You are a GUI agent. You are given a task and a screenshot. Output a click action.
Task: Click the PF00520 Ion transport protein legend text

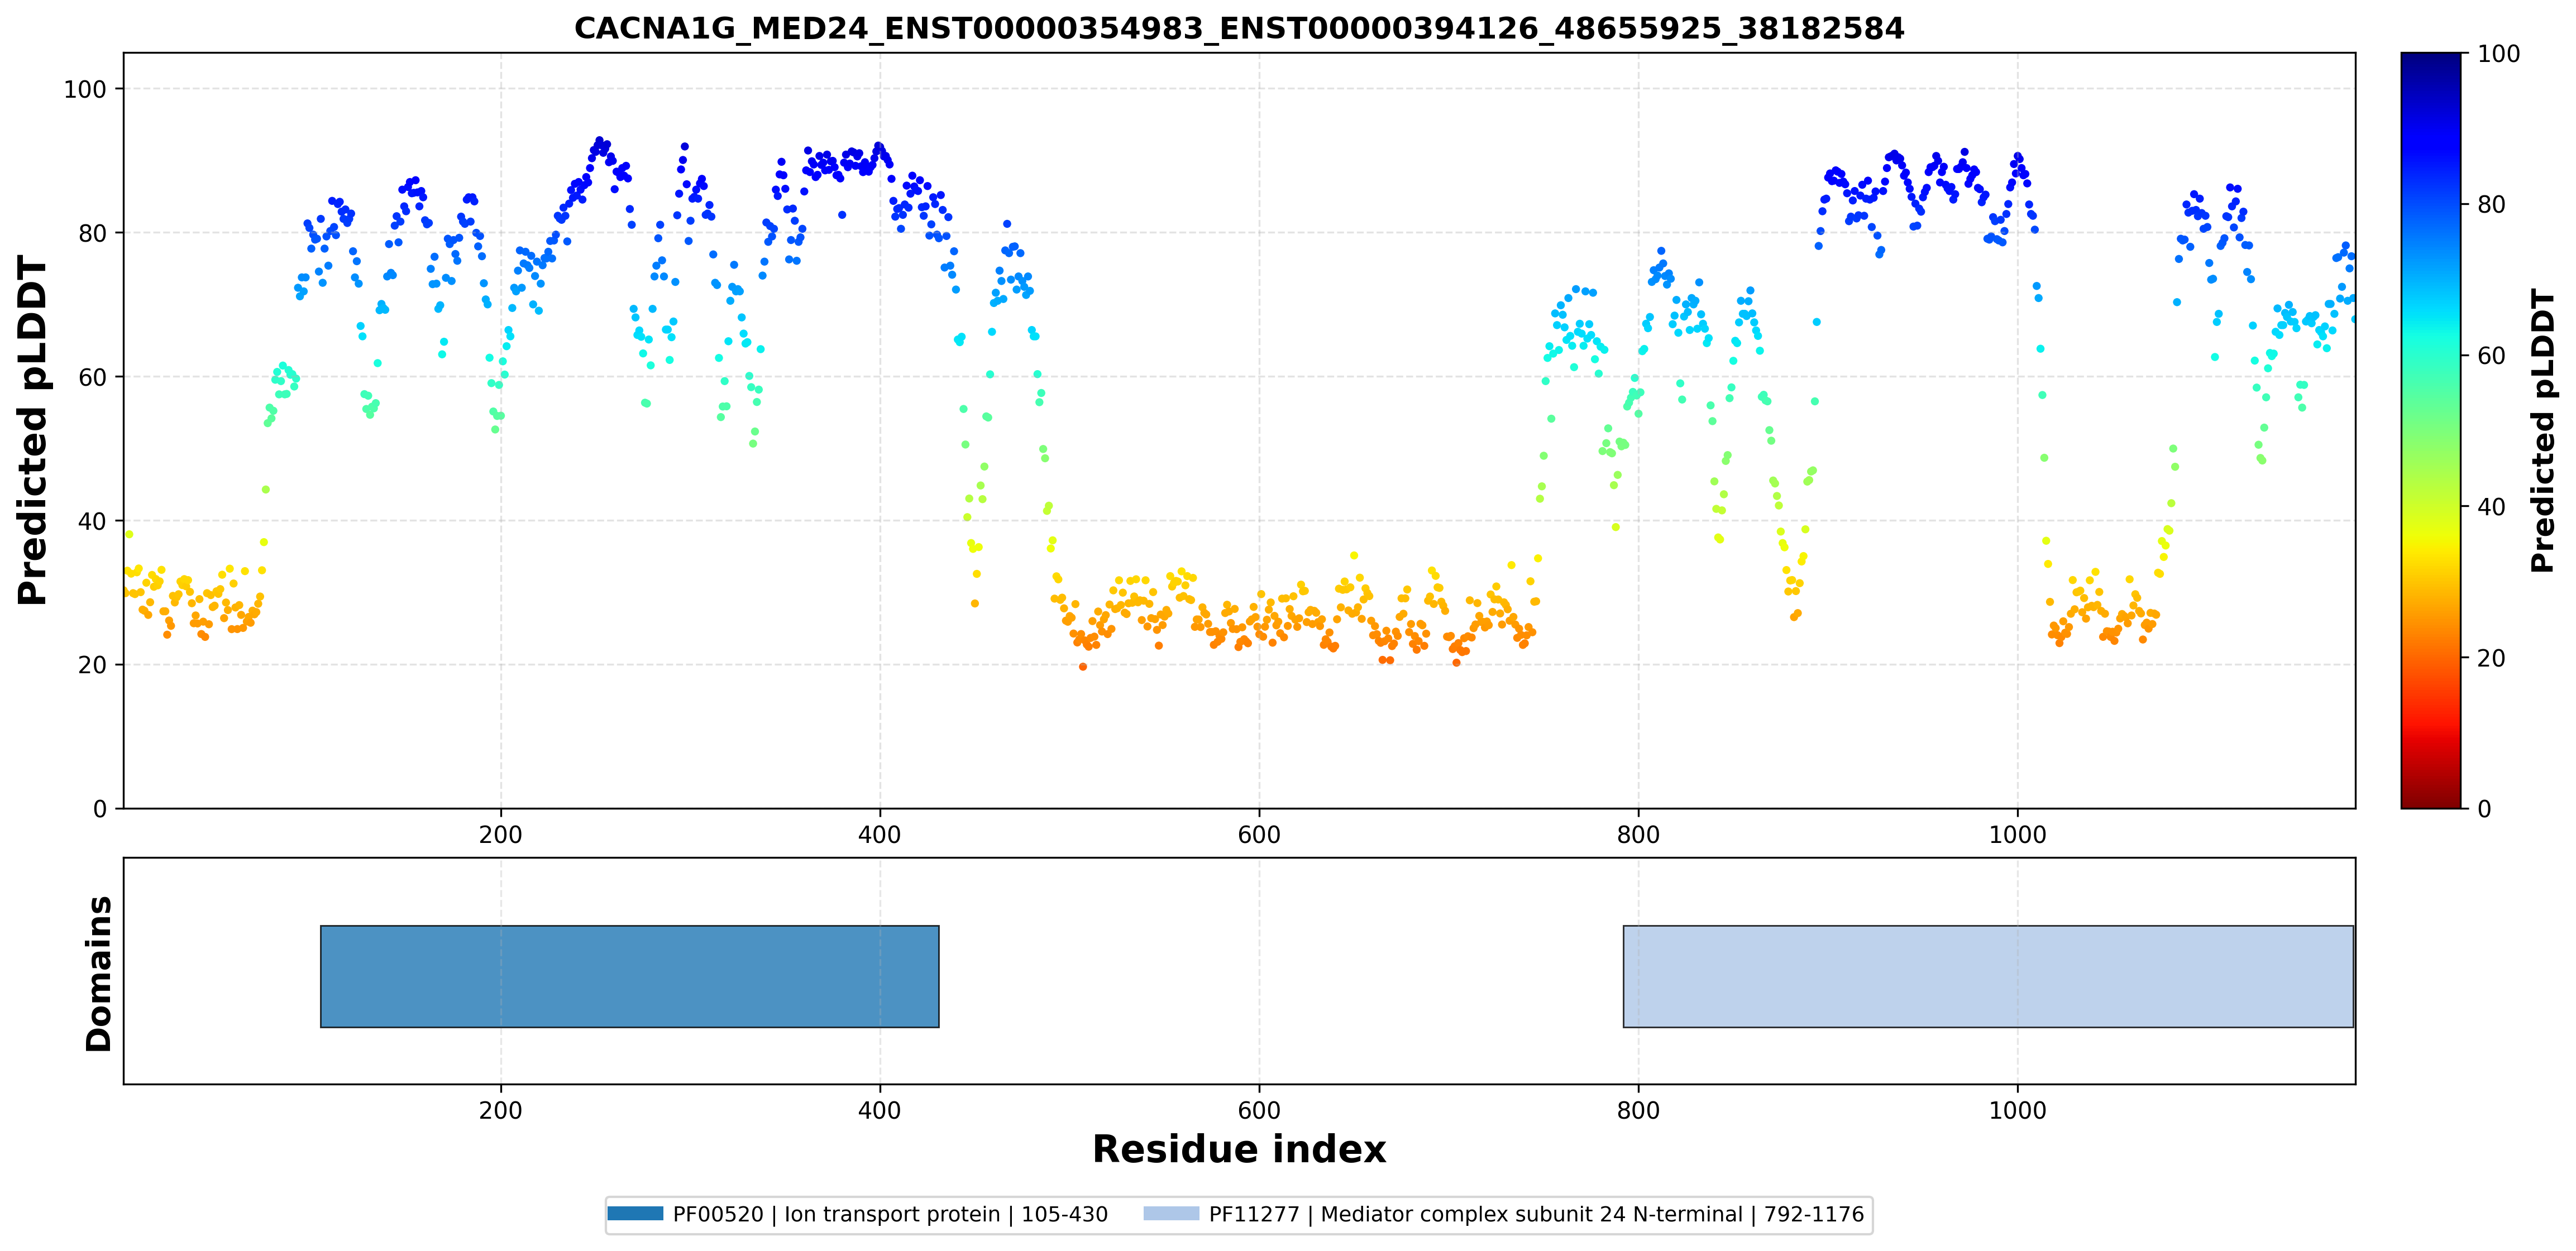coord(890,1214)
